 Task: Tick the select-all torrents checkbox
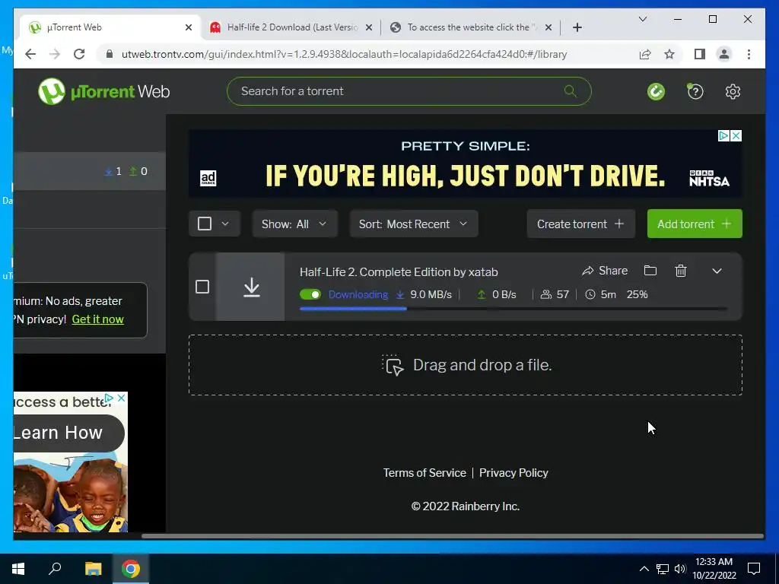tap(205, 224)
